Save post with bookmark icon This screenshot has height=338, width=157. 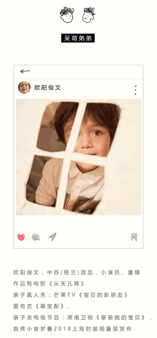[x=134, y=237]
